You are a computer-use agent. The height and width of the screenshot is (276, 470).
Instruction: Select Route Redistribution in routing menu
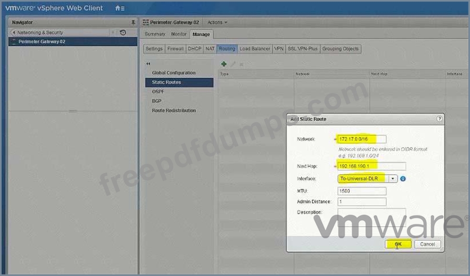pyautogui.click(x=174, y=111)
